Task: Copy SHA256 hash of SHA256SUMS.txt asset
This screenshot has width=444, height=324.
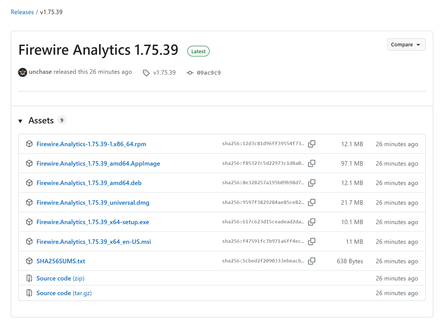Action: click(x=312, y=261)
